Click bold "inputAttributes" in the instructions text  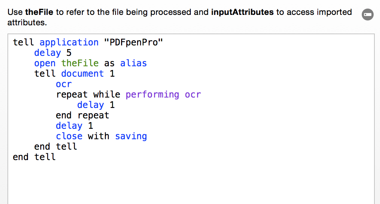[x=243, y=12]
